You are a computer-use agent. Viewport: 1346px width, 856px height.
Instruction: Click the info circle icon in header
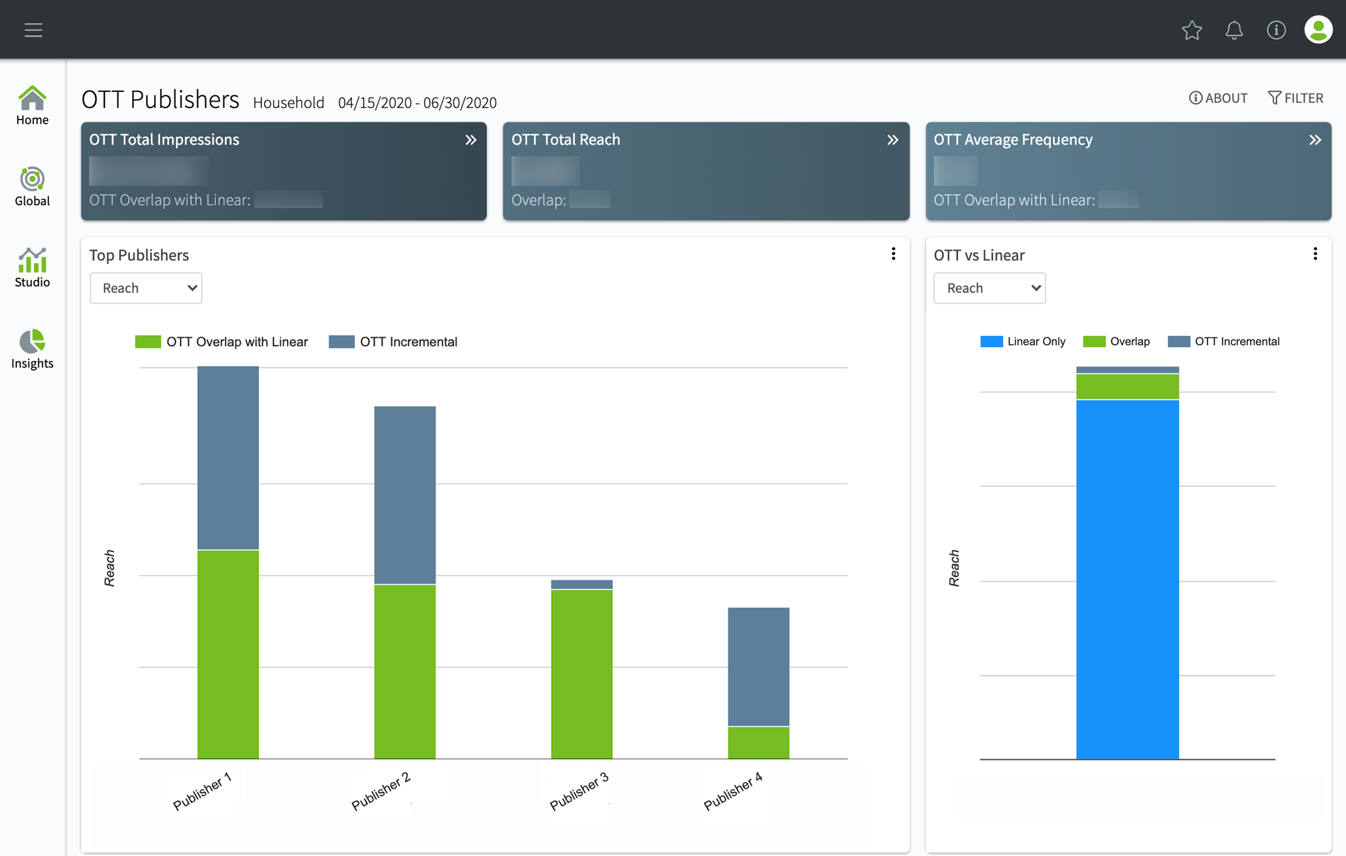1276,30
